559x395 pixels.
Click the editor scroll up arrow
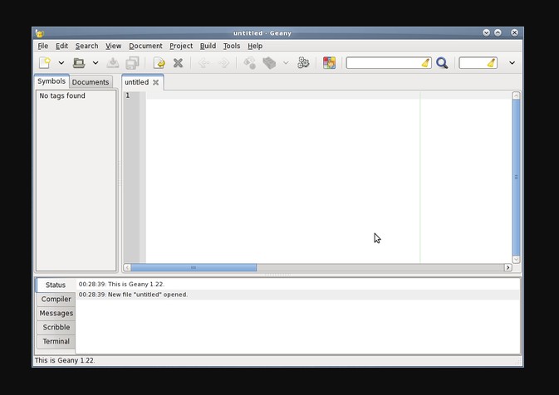516,95
